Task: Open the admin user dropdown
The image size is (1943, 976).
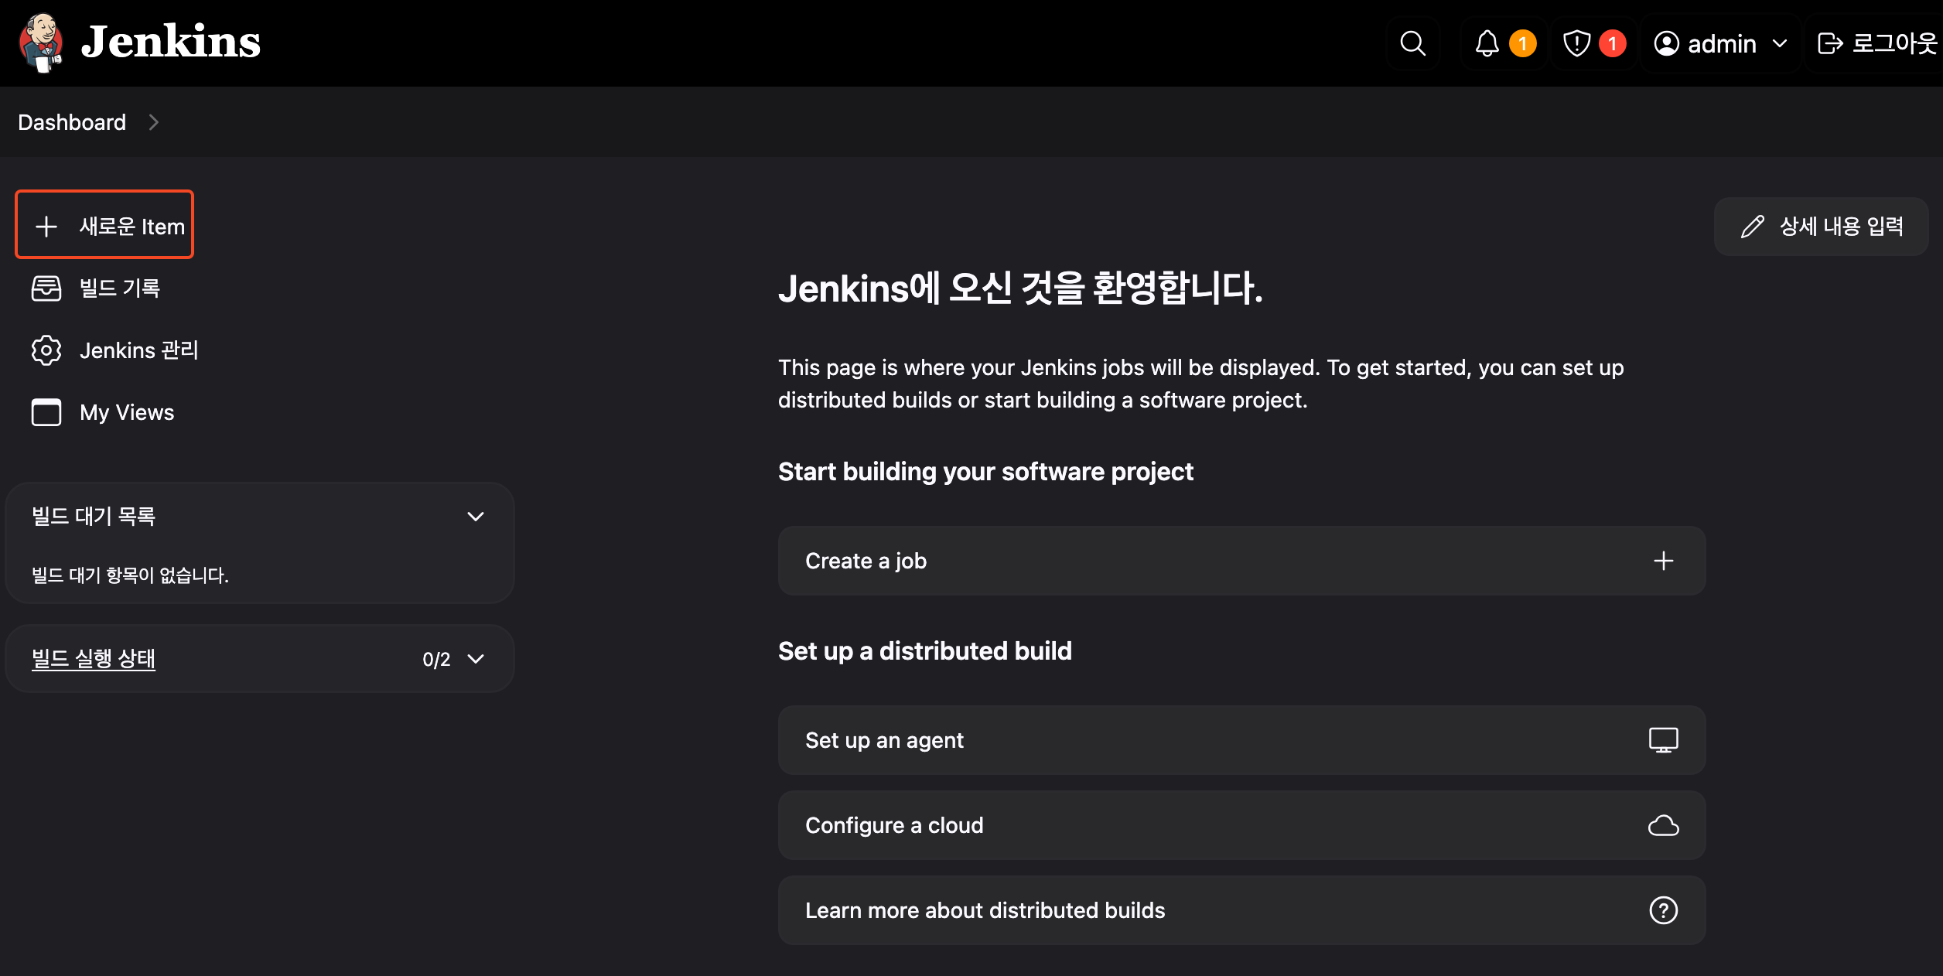Action: point(1720,43)
